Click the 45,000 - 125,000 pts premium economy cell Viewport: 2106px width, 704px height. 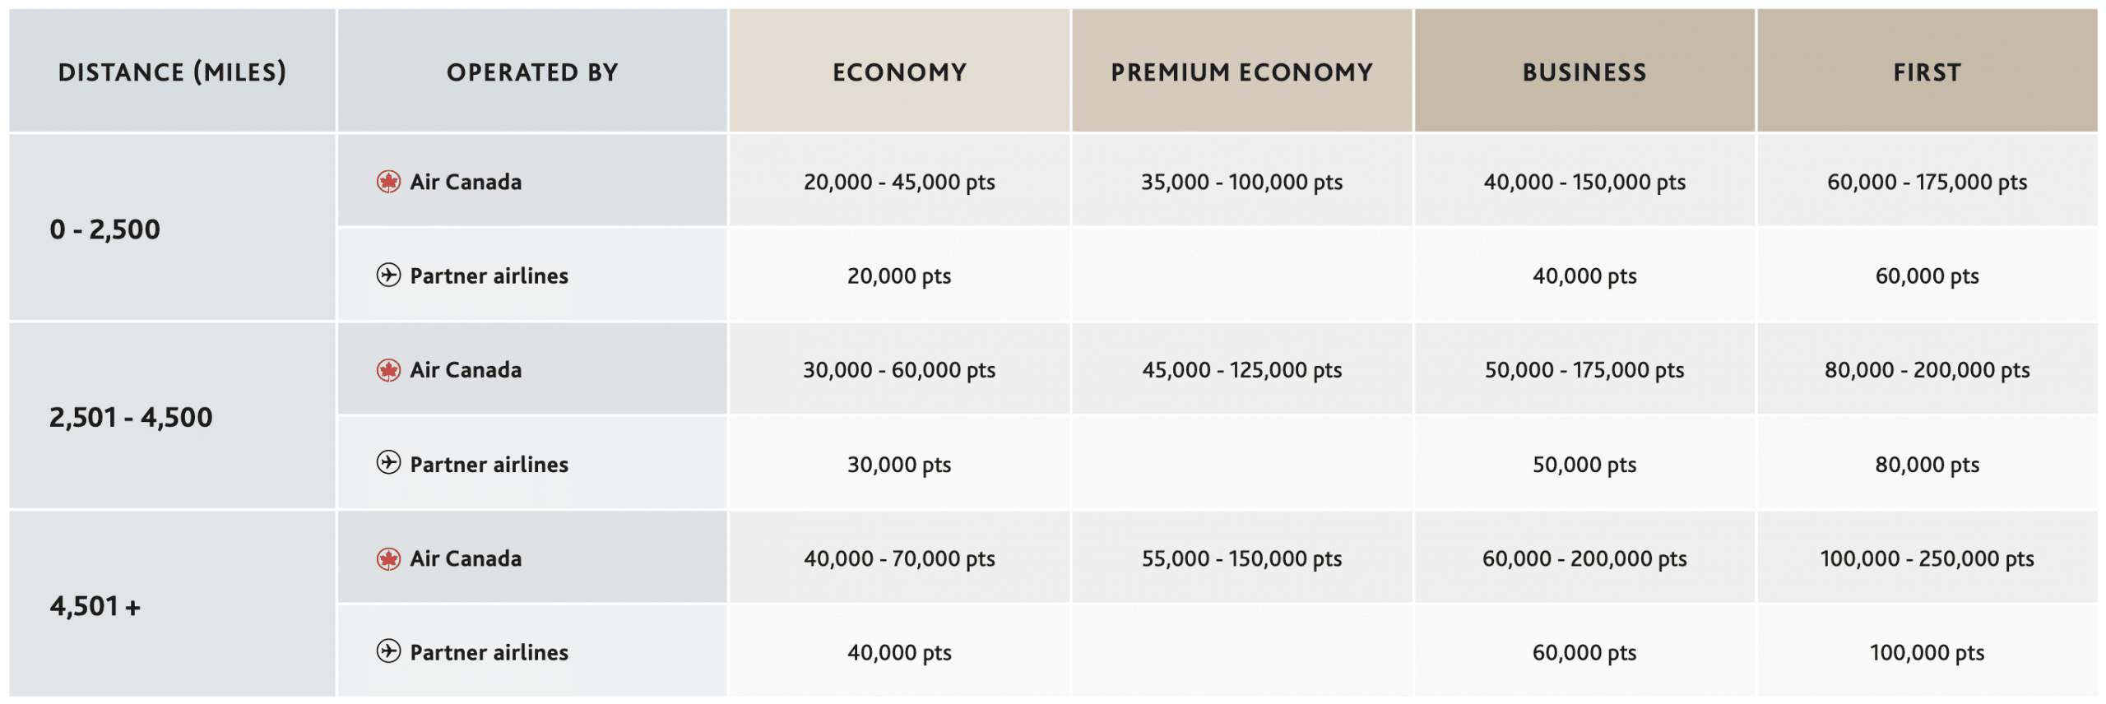[x=1242, y=369]
